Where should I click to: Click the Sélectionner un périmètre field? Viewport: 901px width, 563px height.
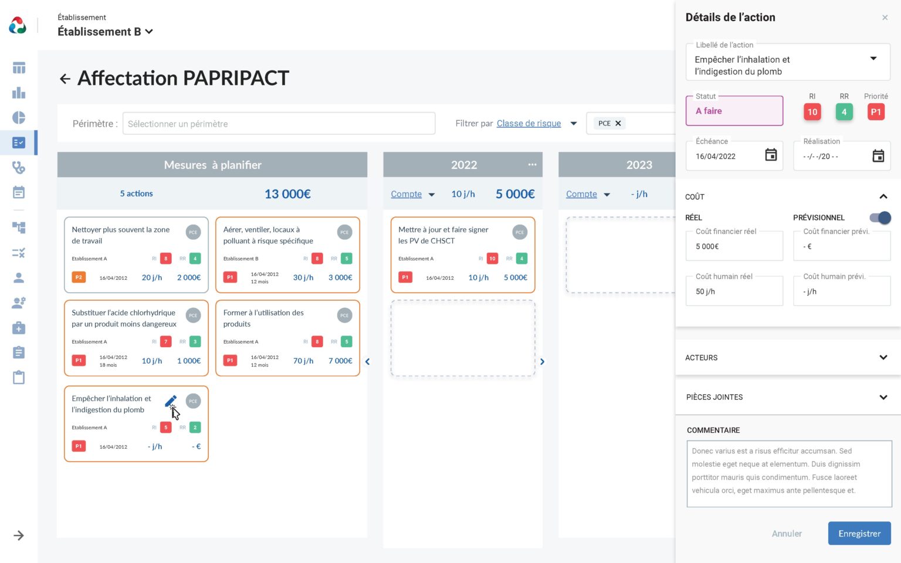[279, 124]
